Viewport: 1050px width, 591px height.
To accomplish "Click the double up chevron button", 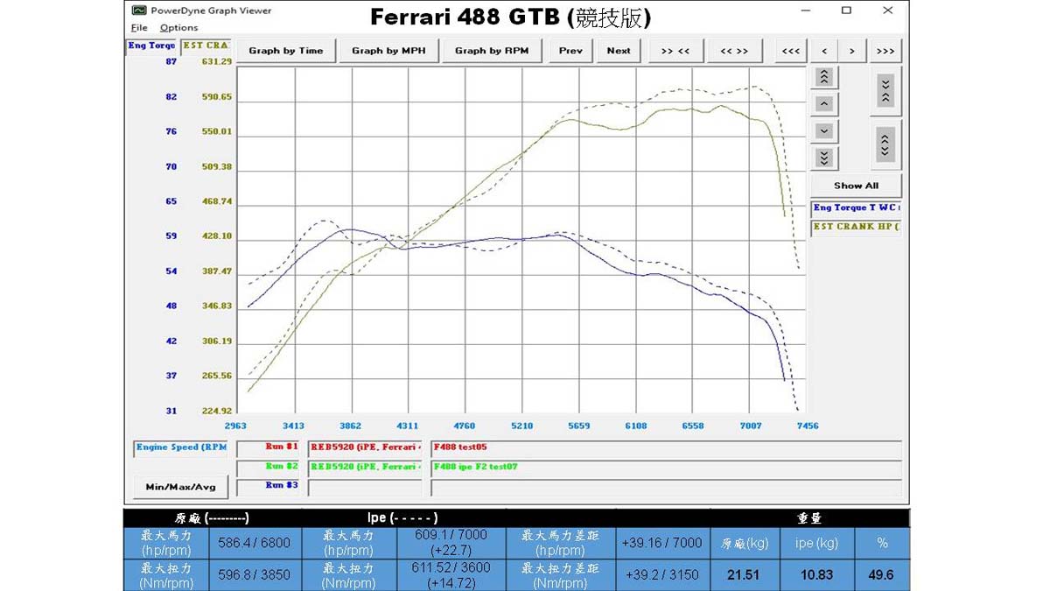I will click(x=823, y=77).
